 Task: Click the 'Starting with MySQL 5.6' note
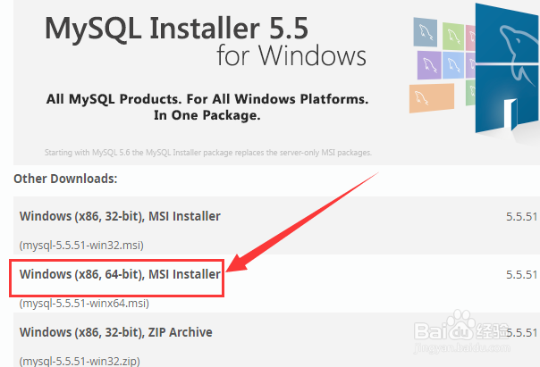pos(208,153)
